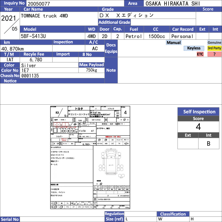This screenshot has width=222, height=222.
Task: Select the transmission value IAT
Action: (10, 60)
